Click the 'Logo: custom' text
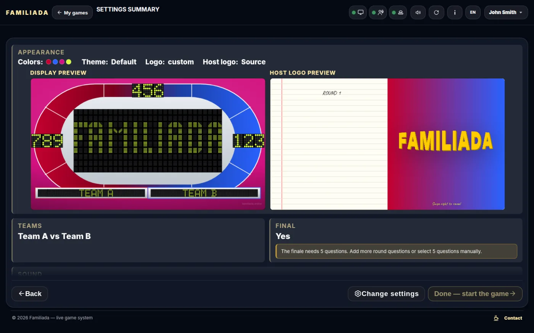 point(170,62)
